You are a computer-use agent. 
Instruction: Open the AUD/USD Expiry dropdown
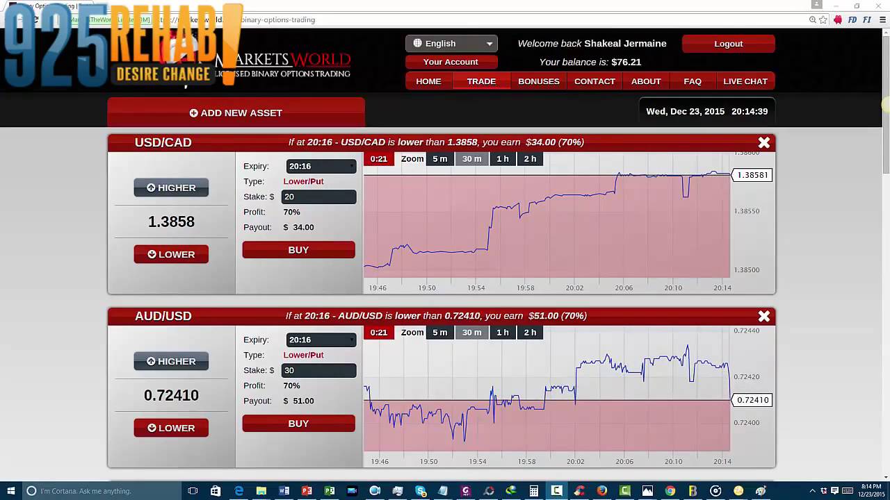(x=321, y=340)
